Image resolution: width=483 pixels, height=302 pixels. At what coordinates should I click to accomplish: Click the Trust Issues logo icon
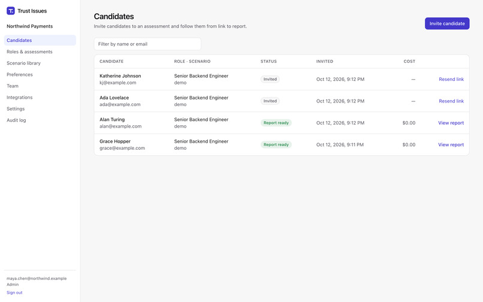point(10,11)
